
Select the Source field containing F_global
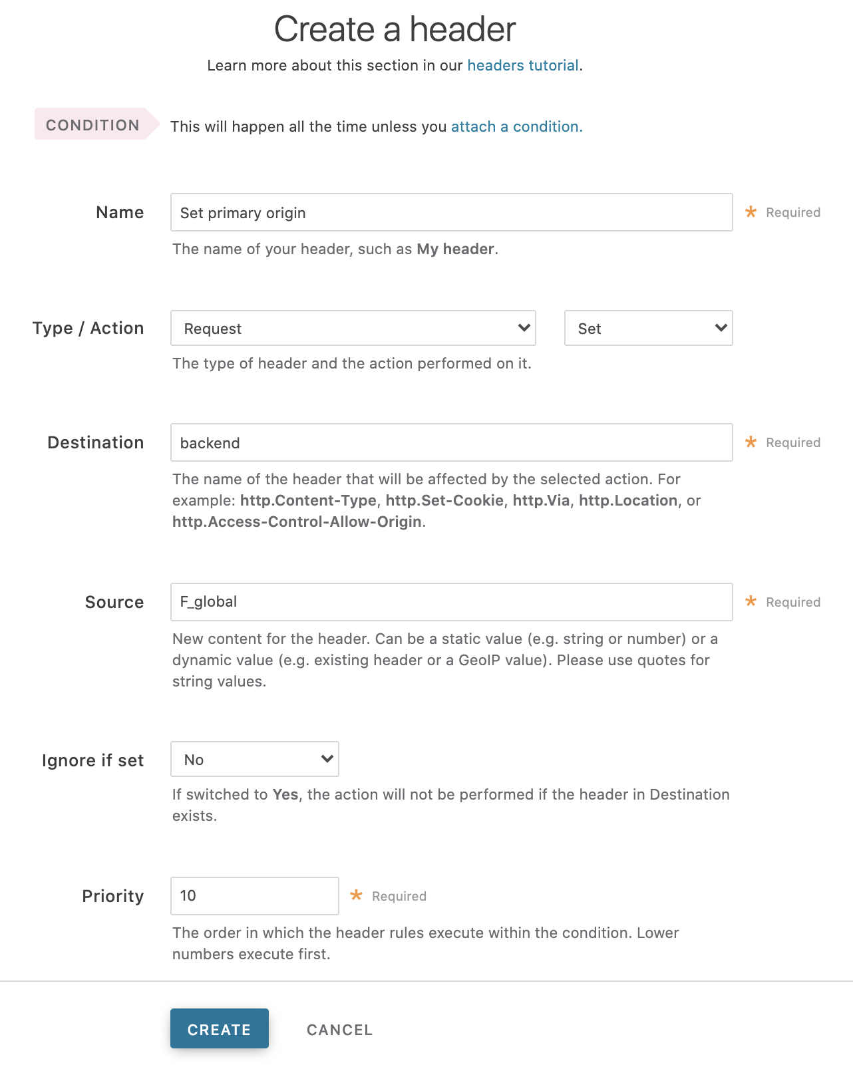[x=452, y=601]
